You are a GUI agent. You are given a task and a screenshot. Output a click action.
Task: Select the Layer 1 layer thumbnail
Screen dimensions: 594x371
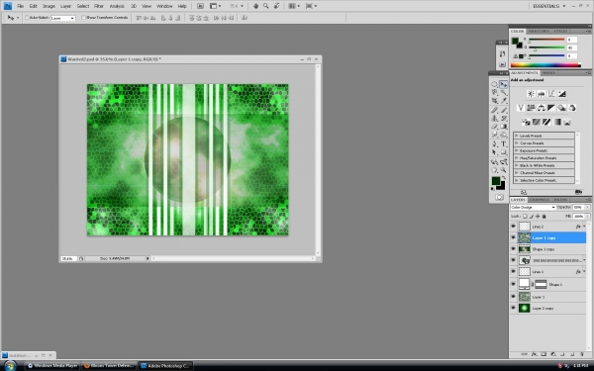[525, 297]
